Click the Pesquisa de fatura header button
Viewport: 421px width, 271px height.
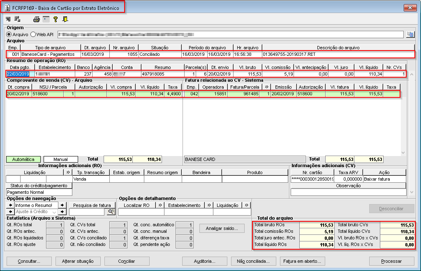pos(92,205)
